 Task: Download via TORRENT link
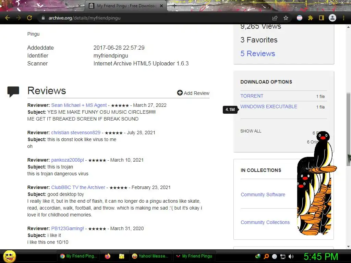click(252, 96)
